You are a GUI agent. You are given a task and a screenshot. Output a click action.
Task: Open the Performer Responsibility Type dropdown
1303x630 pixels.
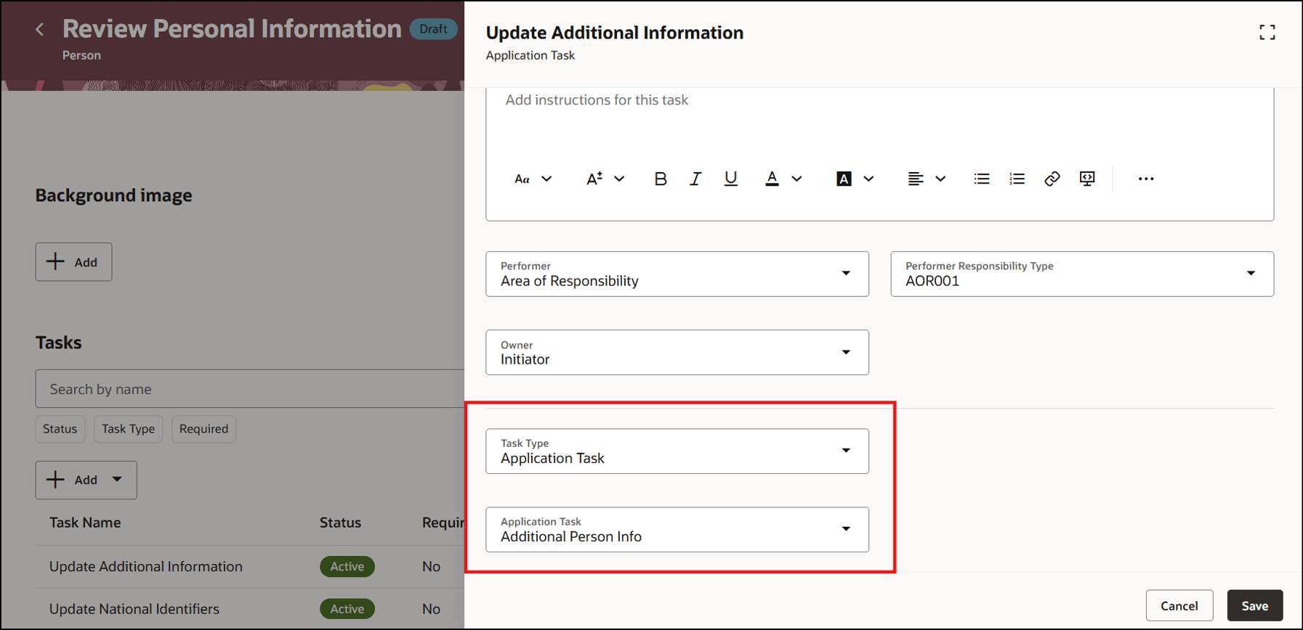(1082, 274)
